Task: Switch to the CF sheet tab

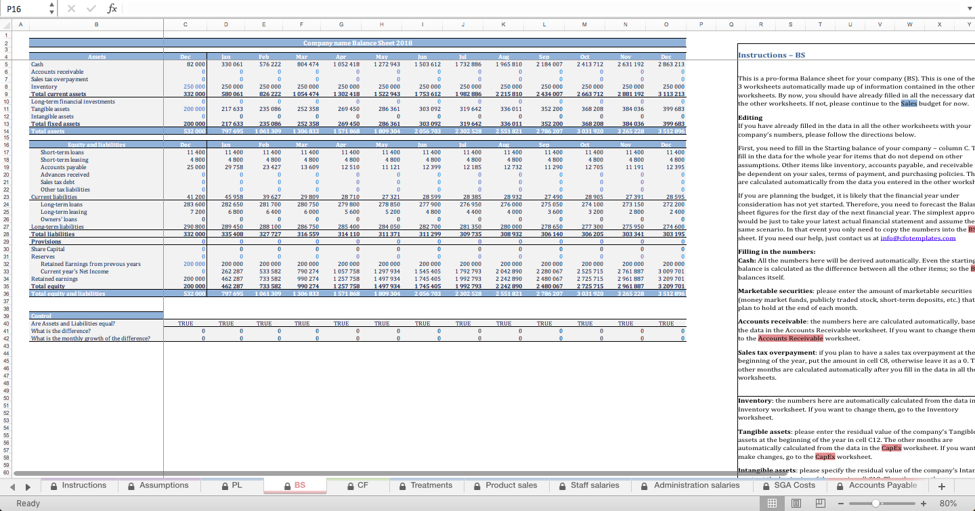Action: (x=357, y=485)
